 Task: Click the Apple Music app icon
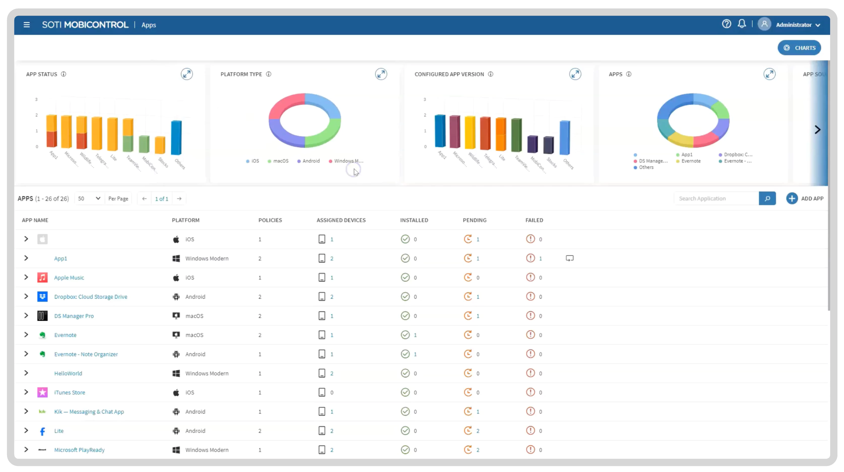pos(42,278)
